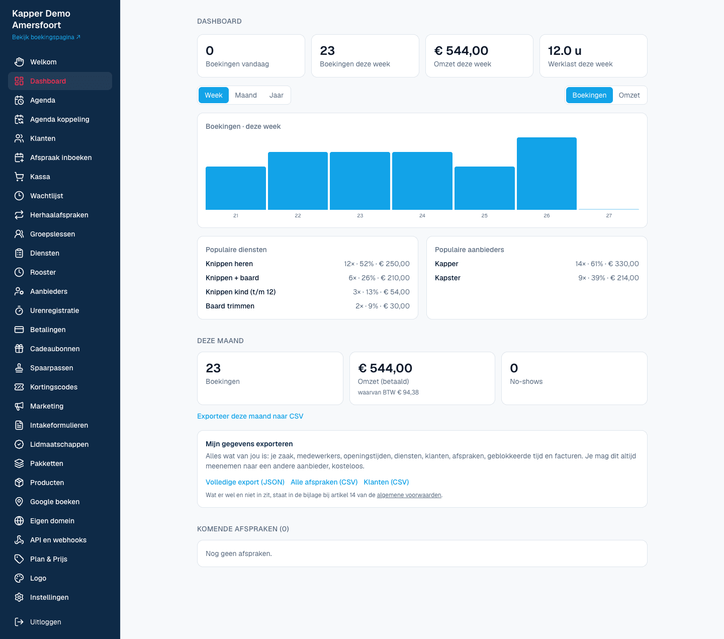
Task: Click the Wachtlijst clock icon
Action: [19, 196]
